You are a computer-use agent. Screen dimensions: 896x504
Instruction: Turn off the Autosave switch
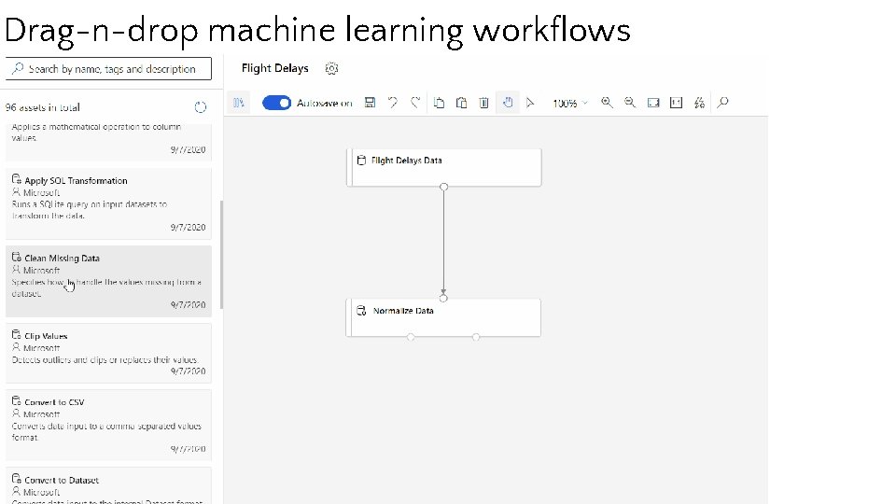pyautogui.click(x=276, y=103)
